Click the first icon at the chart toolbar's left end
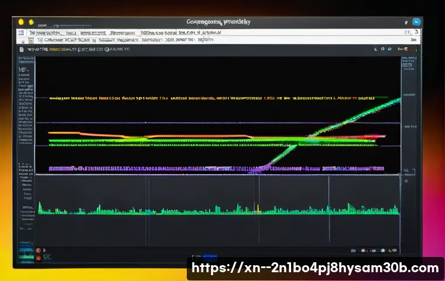Screen dimensions: 445x281 22,50
